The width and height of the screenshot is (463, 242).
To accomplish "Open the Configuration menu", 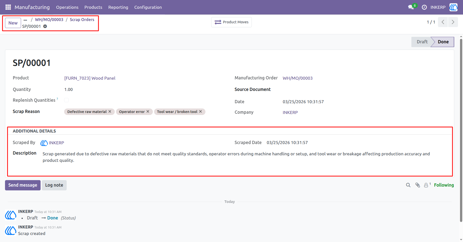I will click(148, 7).
